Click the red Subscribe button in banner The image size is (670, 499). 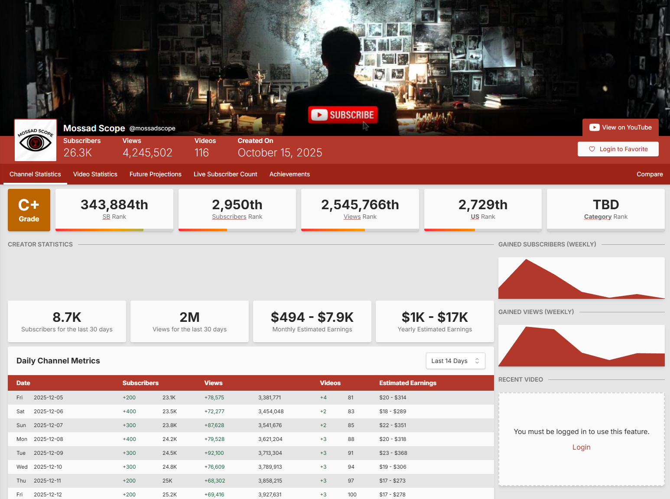(x=343, y=115)
